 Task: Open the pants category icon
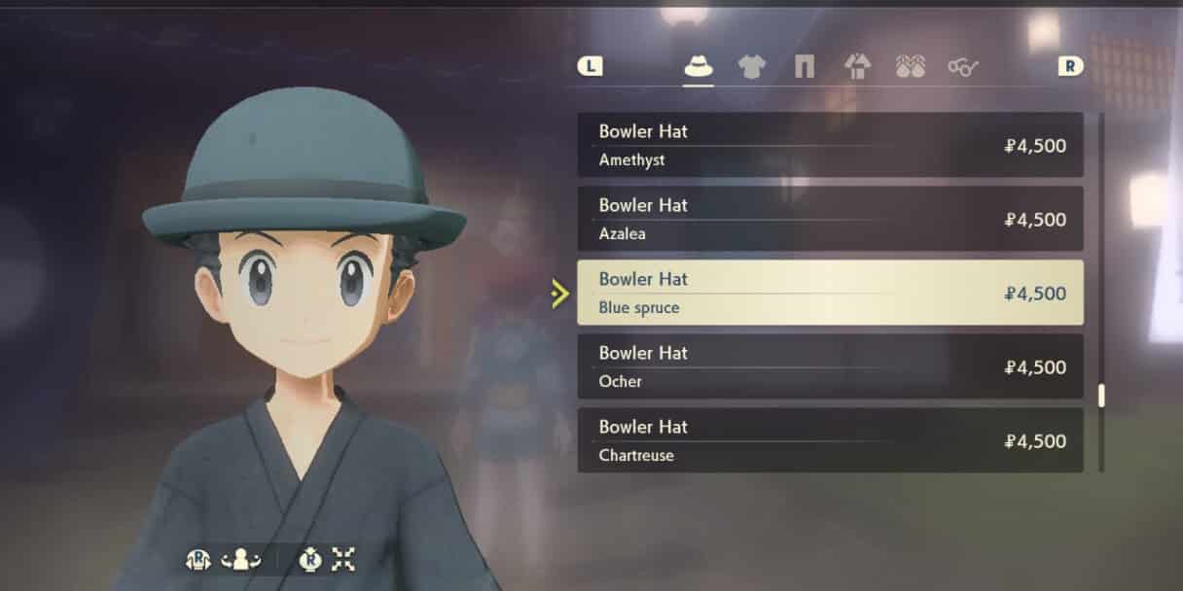(805, 66)
